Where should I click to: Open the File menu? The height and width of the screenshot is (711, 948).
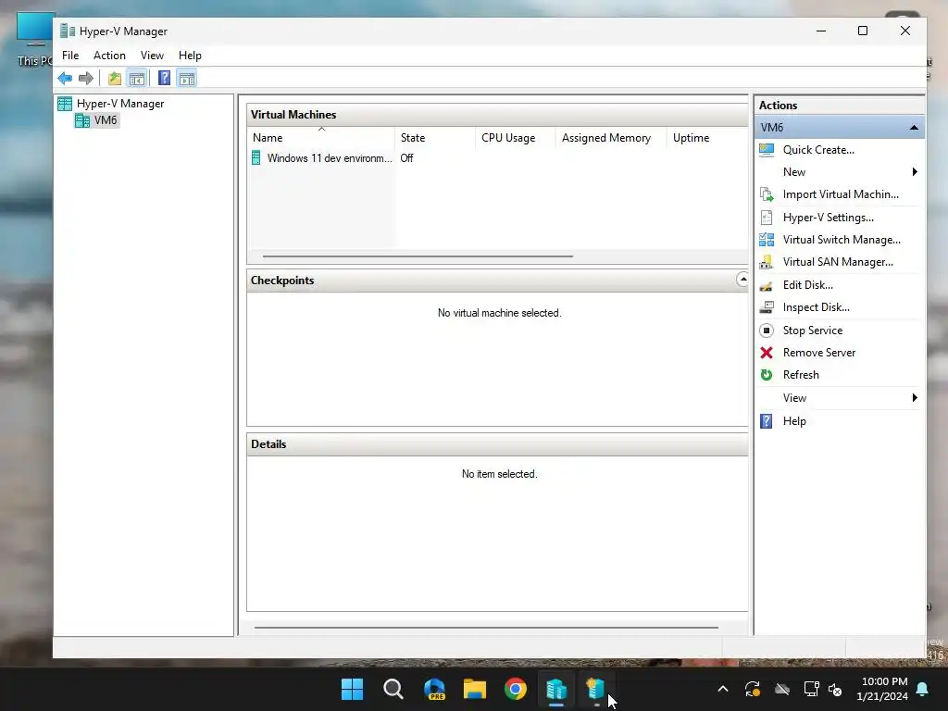tap(70, 55)
